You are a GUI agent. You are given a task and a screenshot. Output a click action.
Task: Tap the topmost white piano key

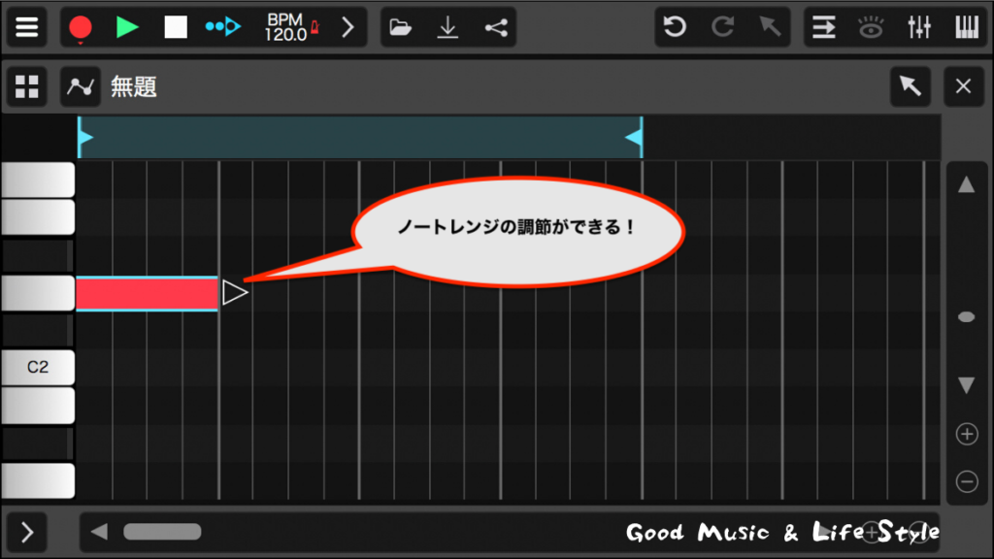[x=38, y=180]
